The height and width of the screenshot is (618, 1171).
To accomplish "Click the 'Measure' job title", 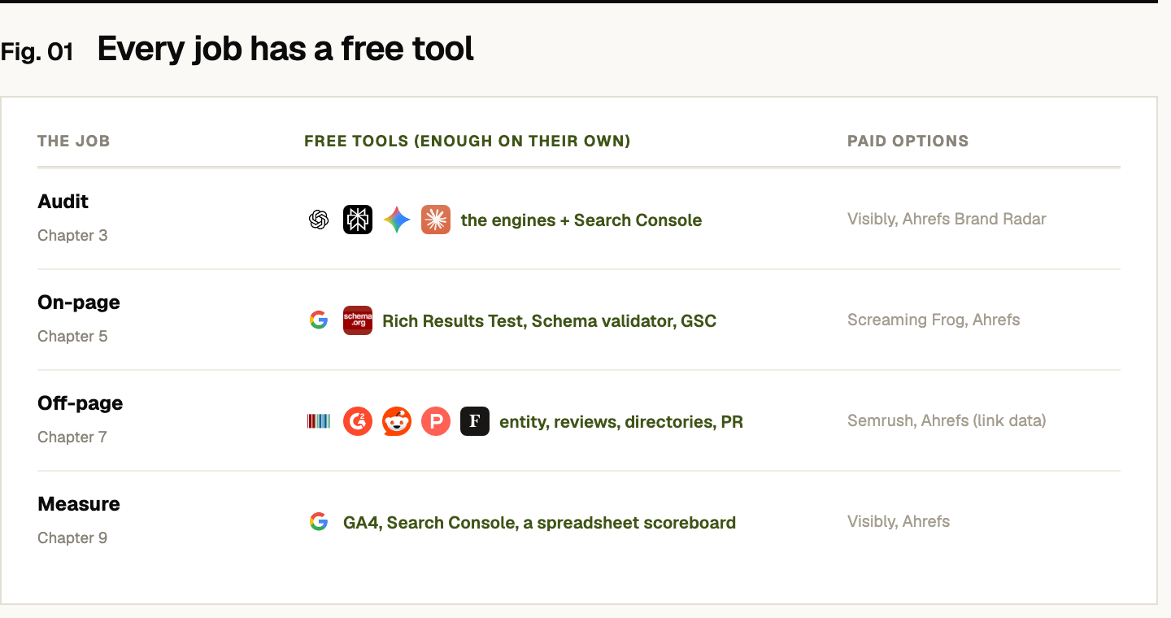I will tap(79, 504).
